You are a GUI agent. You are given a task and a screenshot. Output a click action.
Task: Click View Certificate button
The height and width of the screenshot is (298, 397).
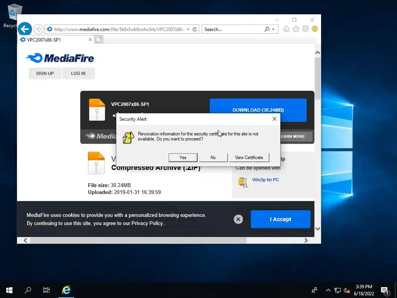click(249, 158)
